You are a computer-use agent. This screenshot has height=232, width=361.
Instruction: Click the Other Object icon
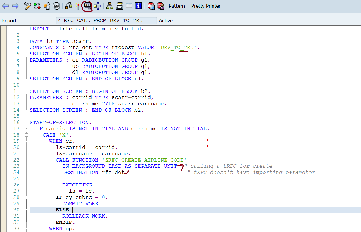[47, 6]
